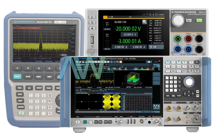The width and height of the screenshot is (218, 135).
Task: Select the -3.000 00 A current limit field
Action: pyautogui.click(x=121, y=47)
